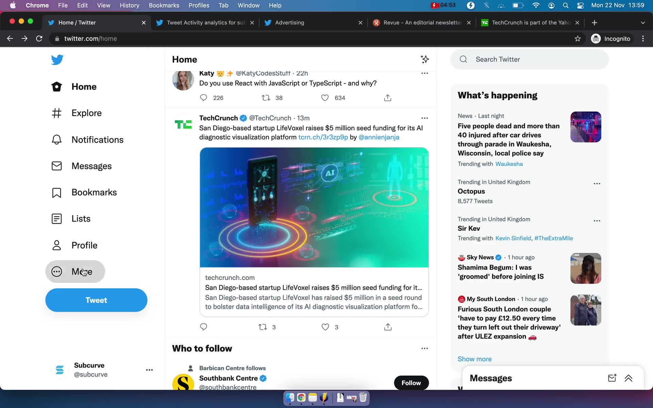This screenshot has width=653, height=408.
Task: Open the Explore section
Action: 86,113
